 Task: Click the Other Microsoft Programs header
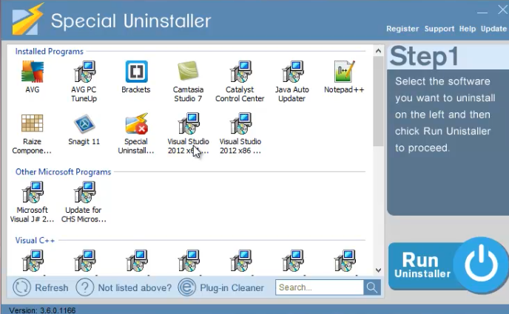click(x=64, y=171)
